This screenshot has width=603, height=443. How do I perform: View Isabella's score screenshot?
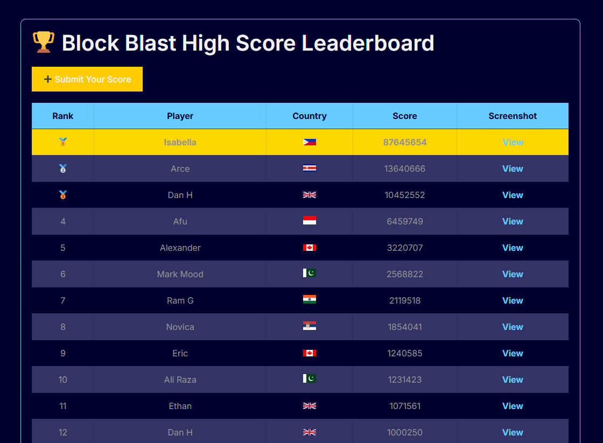pos(513,142)
